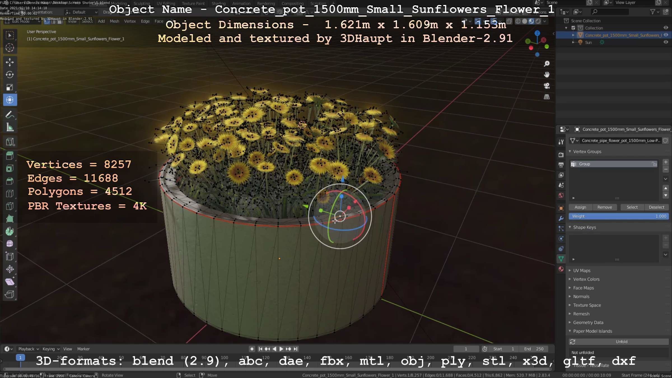
Task: Select the Rip Region tool
Action: 10,294
